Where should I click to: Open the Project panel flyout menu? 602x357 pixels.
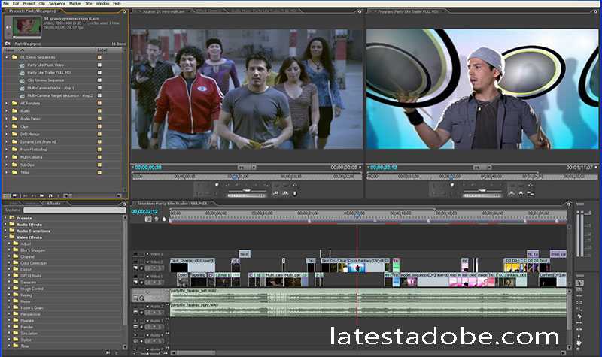click(124, 11)
